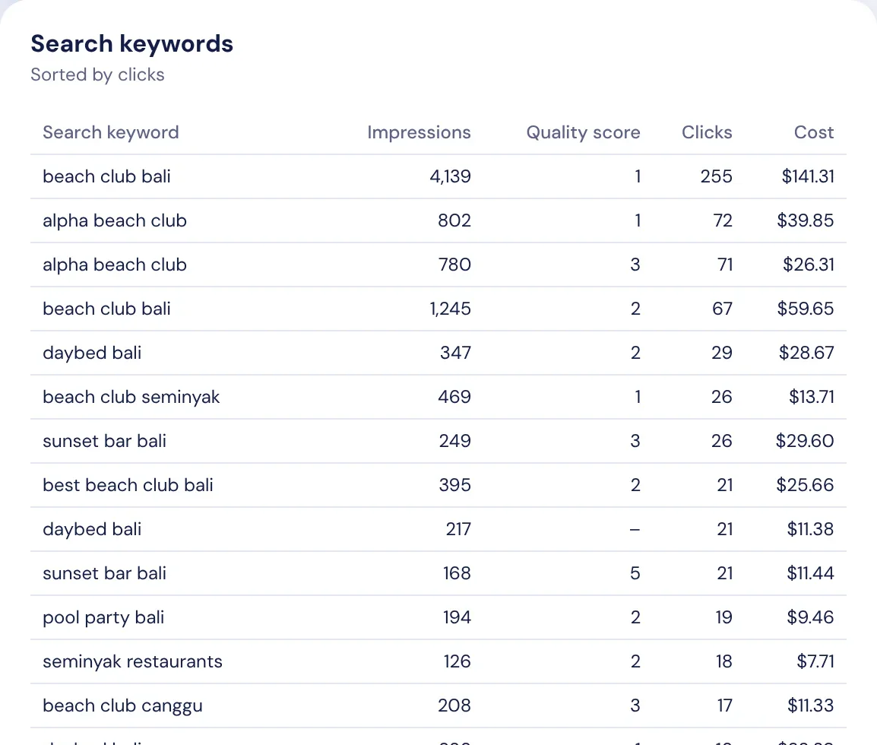Click the $13.71 cost cell
Image resolution: width=877 pixels, height=745 pixels.
tap(812, 397)
